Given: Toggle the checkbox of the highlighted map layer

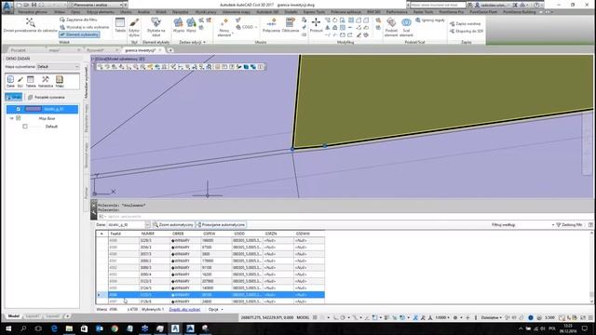Looking at the screenshot, I should [x=19, y=110].
